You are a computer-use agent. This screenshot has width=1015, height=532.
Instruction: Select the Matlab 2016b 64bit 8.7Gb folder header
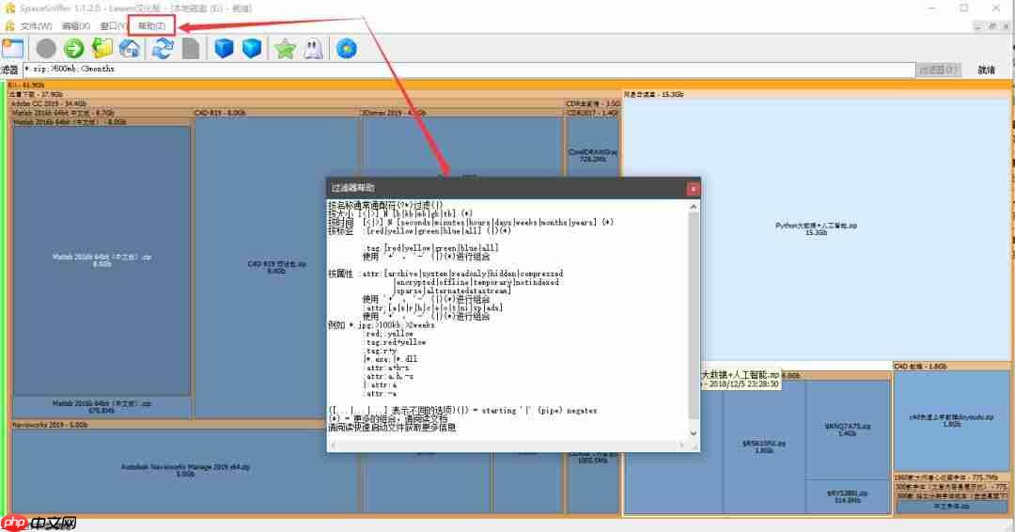pos(101,113)
